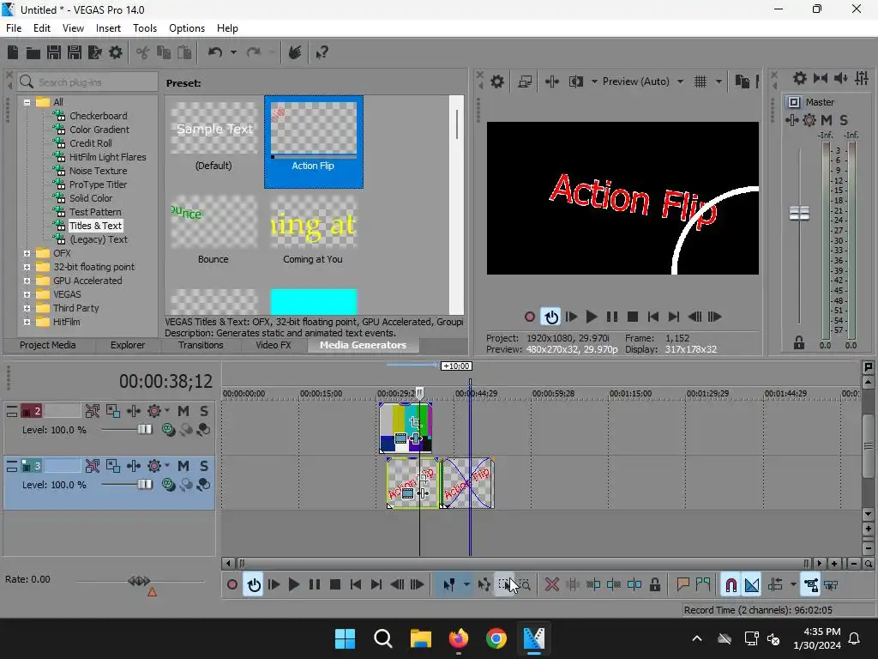Toggle Automatic Crossfades button
This screenshot has width=878, height=659.
click(752, 585)
